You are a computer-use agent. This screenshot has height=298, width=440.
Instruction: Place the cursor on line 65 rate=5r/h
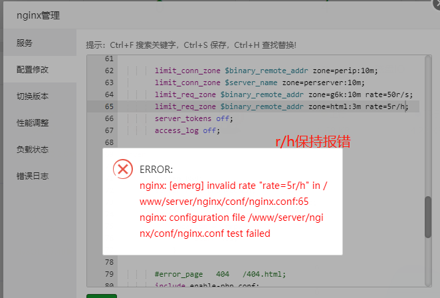[387, 106]
